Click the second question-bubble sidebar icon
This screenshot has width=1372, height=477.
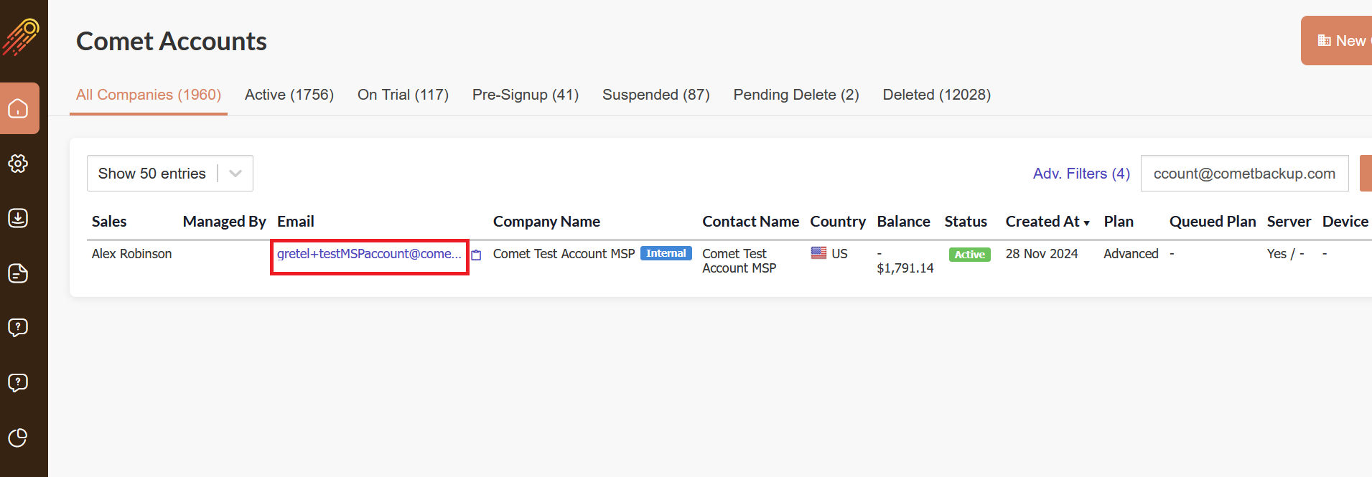[x=18, y=383]
